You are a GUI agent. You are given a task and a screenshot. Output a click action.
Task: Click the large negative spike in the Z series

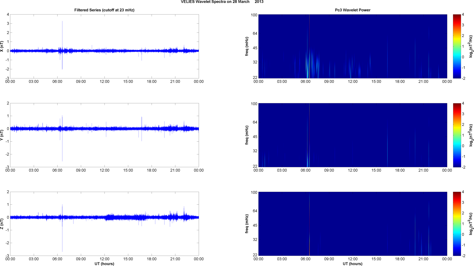pyautogui.click(x=62, y=235)
